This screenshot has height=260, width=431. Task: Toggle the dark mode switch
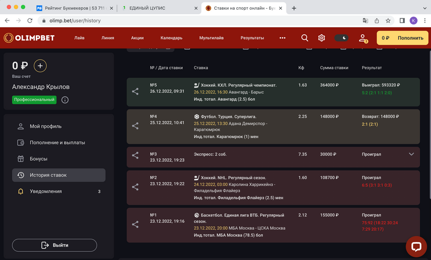point(341,38)
